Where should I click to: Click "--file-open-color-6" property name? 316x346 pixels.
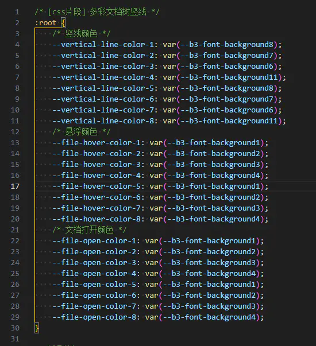94,296
